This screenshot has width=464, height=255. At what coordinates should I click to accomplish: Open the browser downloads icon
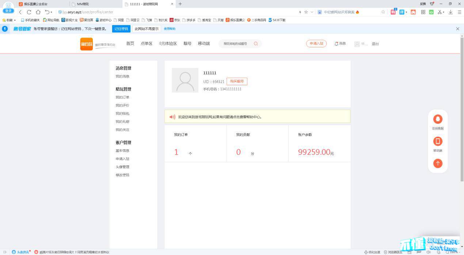[x=450, y=12]
